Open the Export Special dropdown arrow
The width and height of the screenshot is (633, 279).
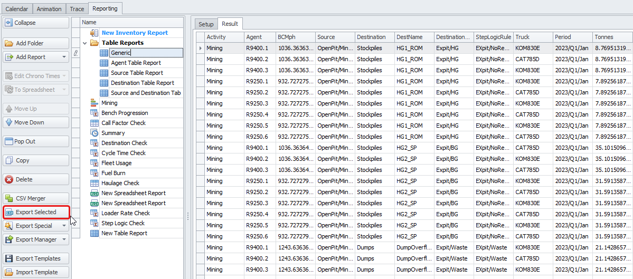pyautogui.click(x=64, y=226)
